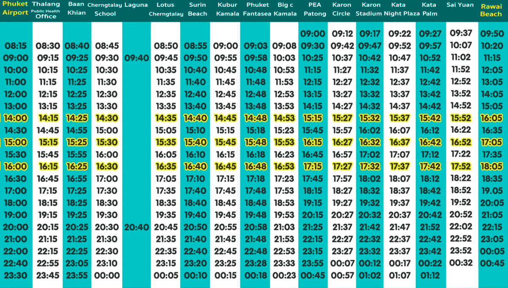Click the Thalang Public Health Office header
Screen dimensions: 508x288
click(46, 10)
